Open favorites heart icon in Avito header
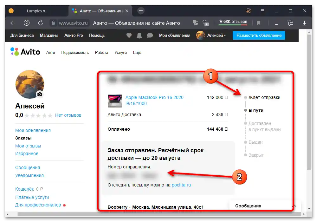 [x=129, y=36]
